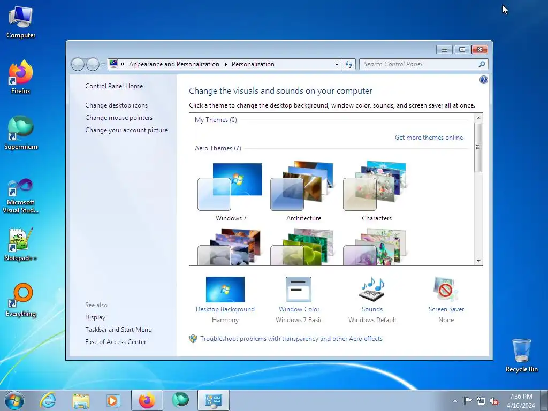This screenshot has width=548, height=411.
Task: Open Ease of Access Center link
Action: tap(116, 342)
